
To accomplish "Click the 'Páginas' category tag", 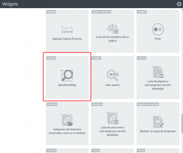I will point(142,58).
